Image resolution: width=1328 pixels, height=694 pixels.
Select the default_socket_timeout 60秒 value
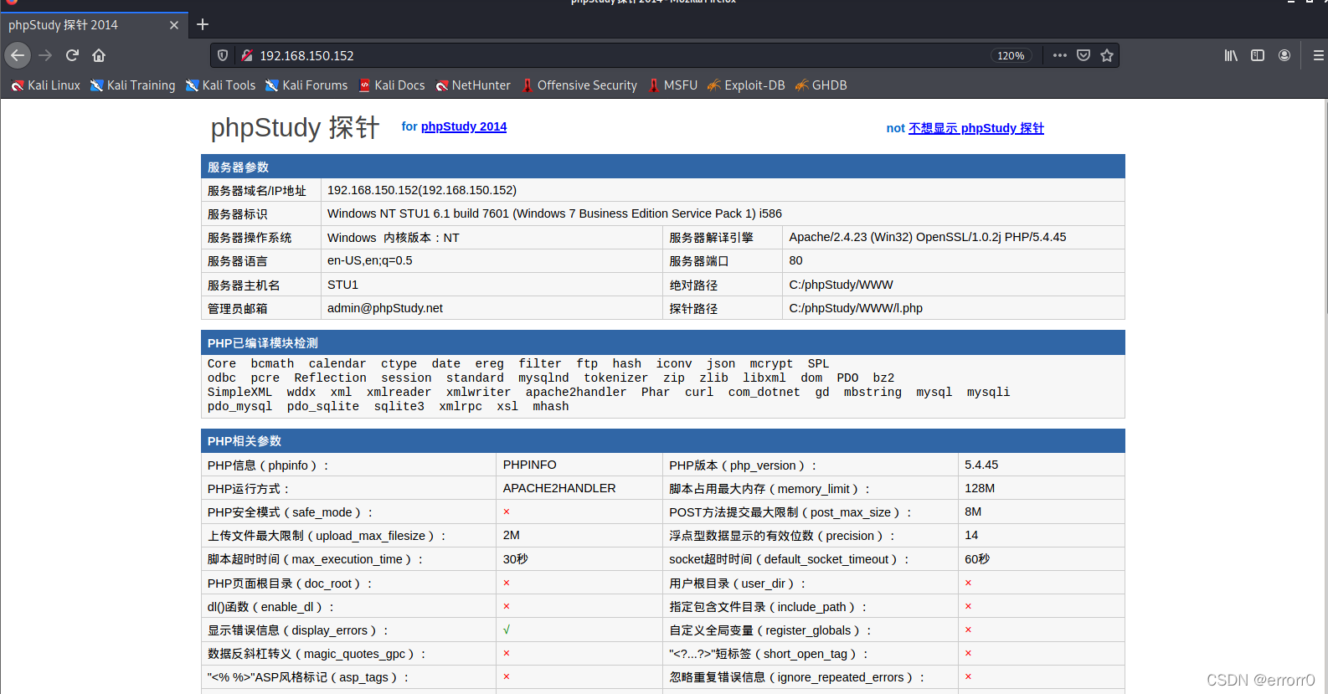point(977,558)
